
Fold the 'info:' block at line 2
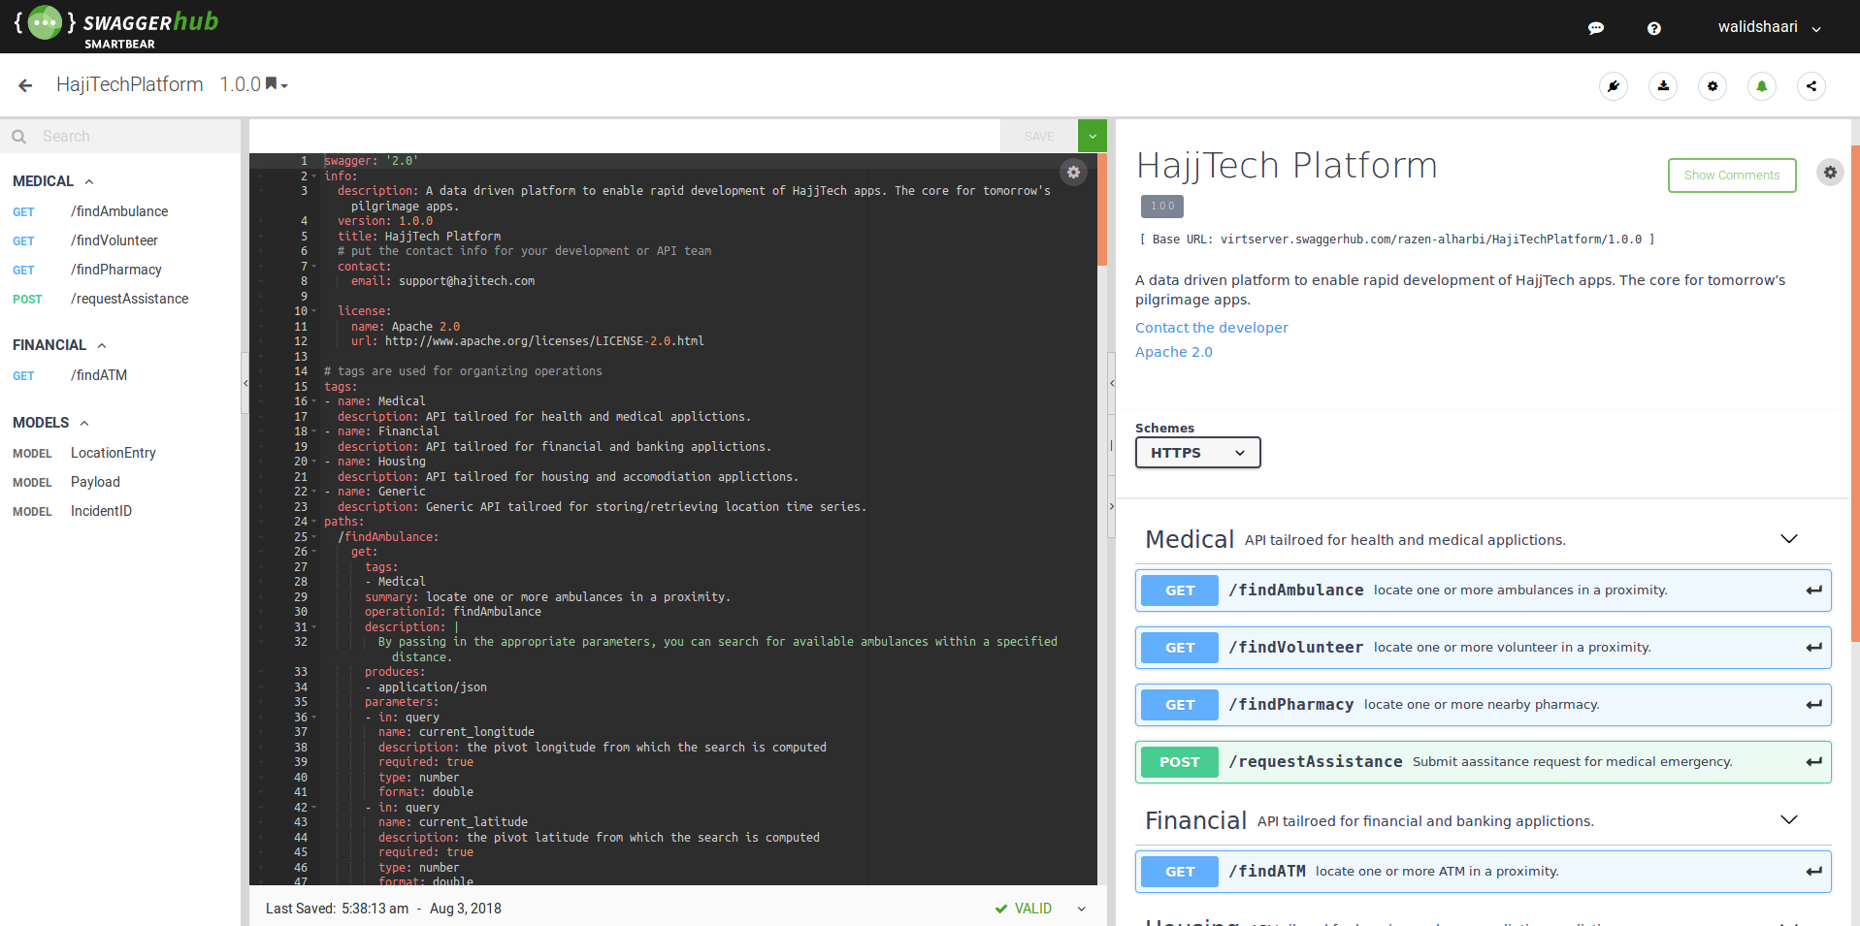pos(313,176)
